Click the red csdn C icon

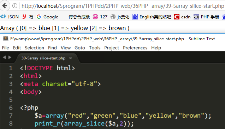click(177, 17)
